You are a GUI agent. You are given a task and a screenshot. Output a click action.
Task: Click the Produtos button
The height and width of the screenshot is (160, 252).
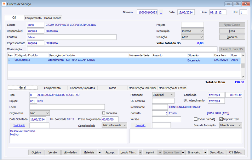point(232,37)
